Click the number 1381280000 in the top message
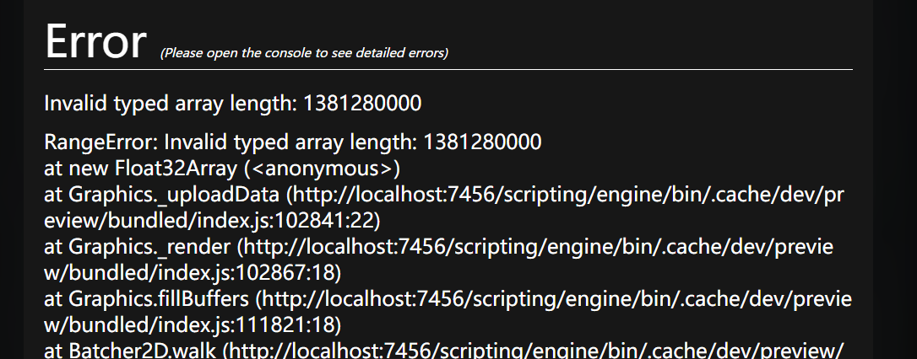The width and height of the screenshot is (917, 359). (362, 104)
